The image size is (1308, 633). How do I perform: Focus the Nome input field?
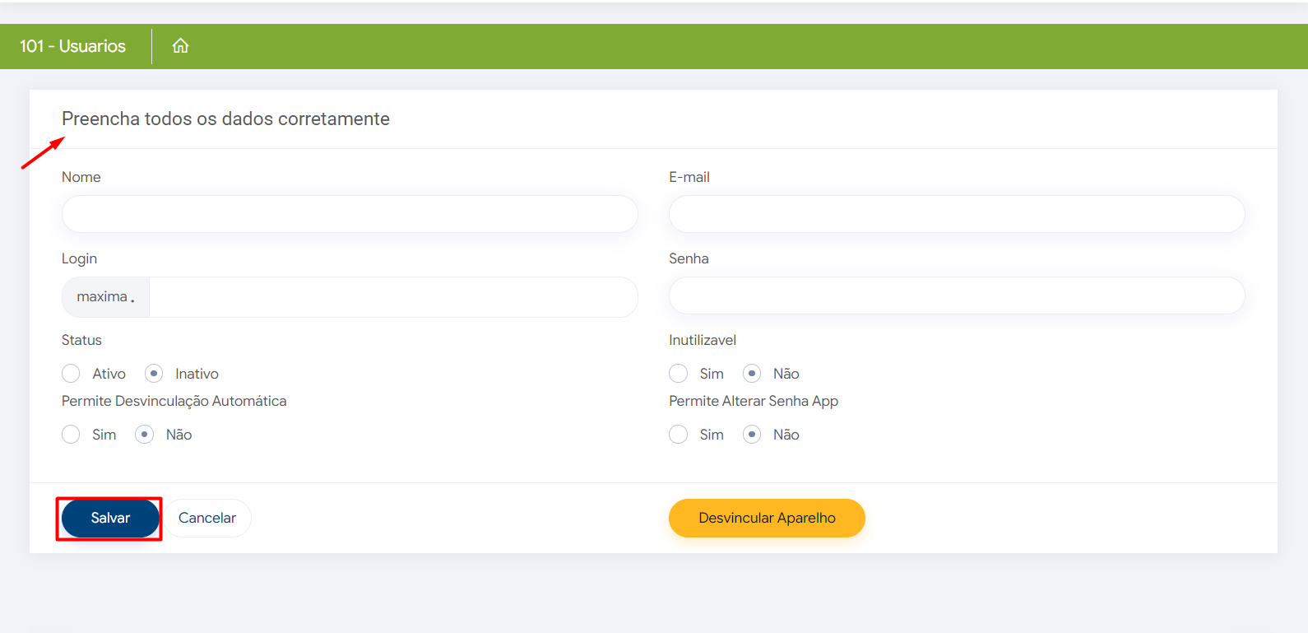(x=350, y=214)
